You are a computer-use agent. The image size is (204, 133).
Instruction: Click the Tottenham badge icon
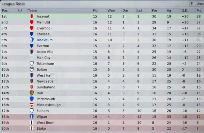(32, 64)
